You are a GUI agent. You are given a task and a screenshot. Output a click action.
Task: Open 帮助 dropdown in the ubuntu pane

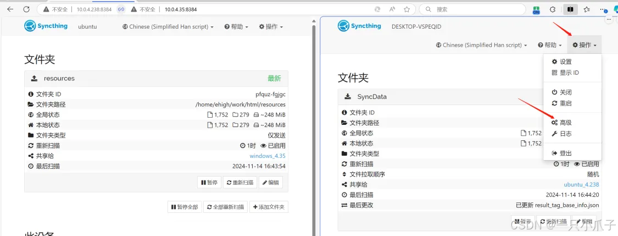(236, 27)
